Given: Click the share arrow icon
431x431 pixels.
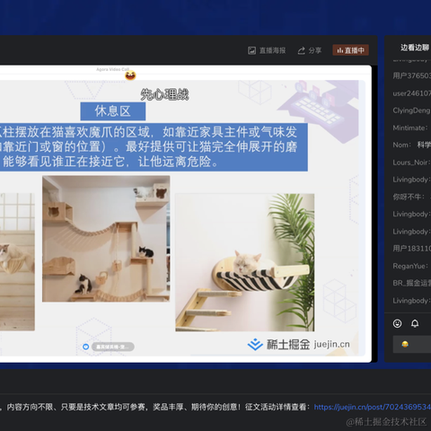Looking at the screenshot, I should (x=301, y=50).
